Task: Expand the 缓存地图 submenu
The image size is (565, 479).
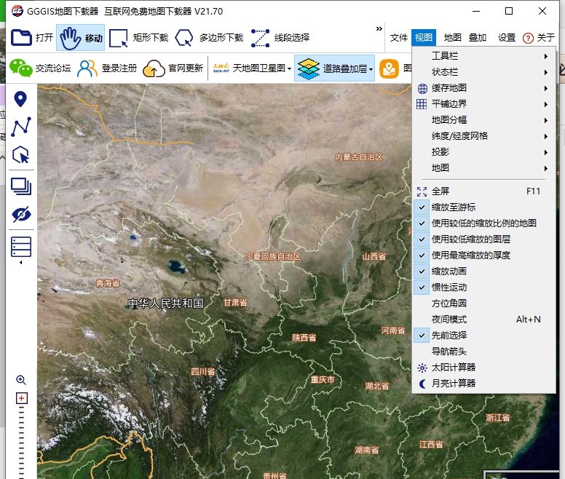Action: click(x=484, y=88)
